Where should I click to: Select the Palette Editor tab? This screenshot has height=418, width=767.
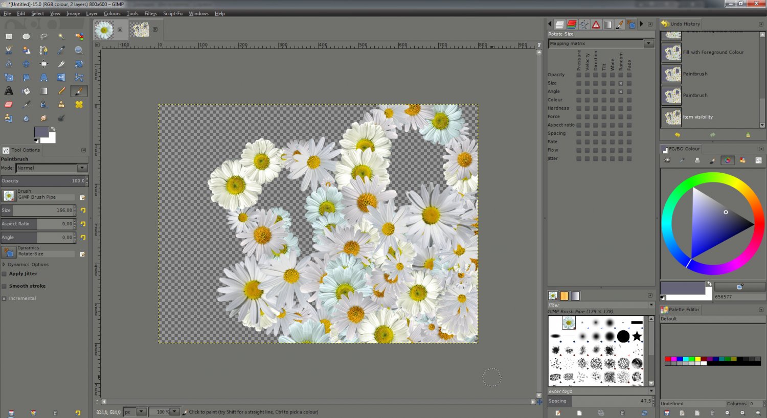(681, 309)
